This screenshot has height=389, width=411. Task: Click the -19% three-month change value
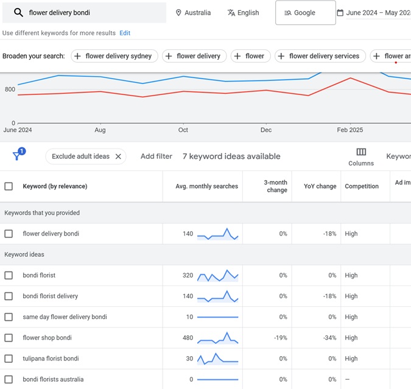281,338
